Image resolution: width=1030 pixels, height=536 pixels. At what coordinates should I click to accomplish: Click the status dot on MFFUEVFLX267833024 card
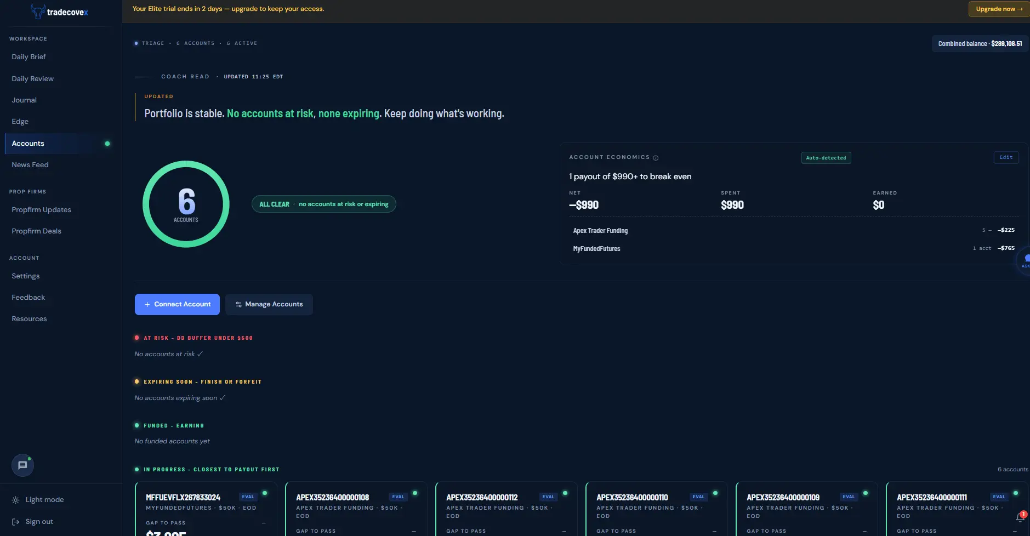[x=265, y=493]
